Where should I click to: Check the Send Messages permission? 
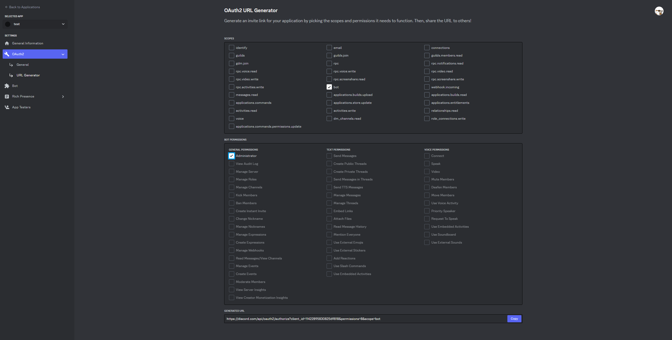click(x=329, y=156)
